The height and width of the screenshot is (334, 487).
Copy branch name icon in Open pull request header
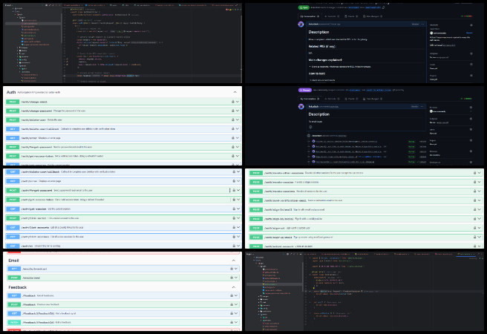pyautogui.click(x=384, y=7)
